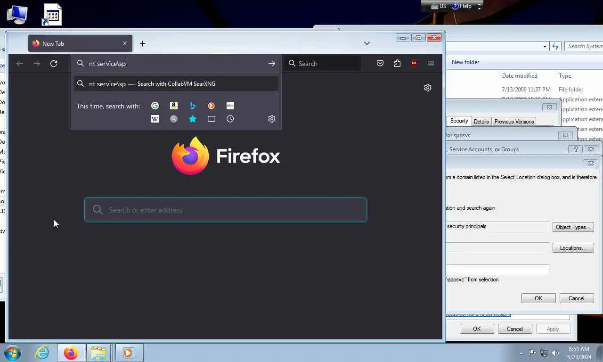
Task: Switch to the Previous Versions tab
Action: pyautogui.click(x=514, y=122)
